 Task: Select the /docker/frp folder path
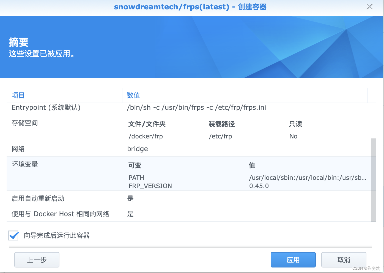[x=146, y=136]
